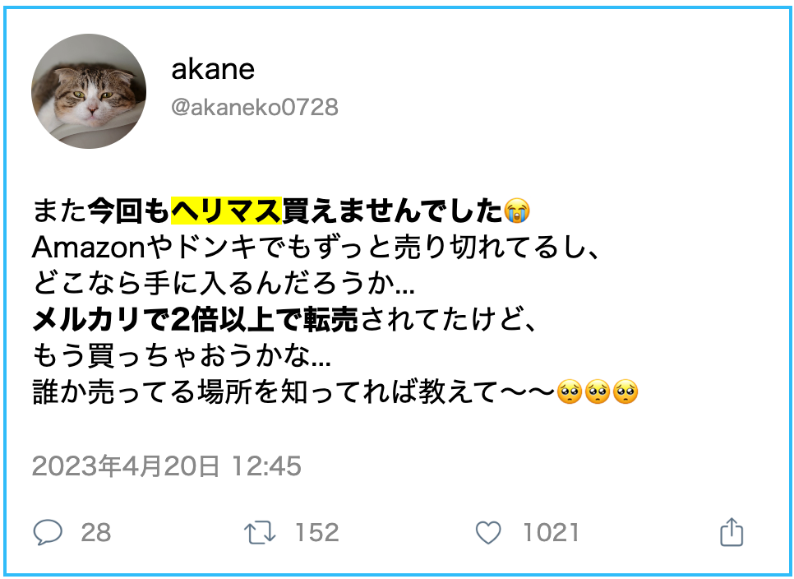Click the middle pleading face emoji
Image resolution: width=794 pixels, height=579 pixels.
tap(598, 391)
